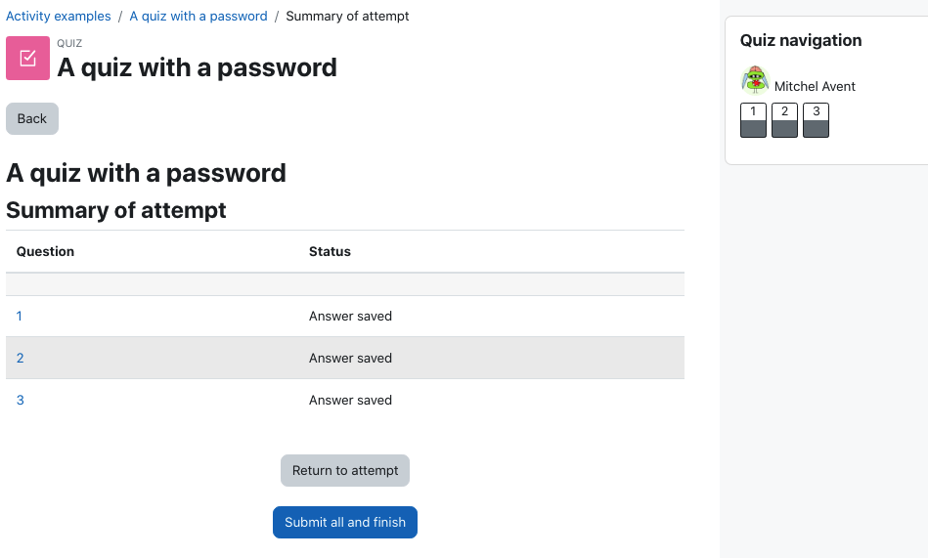Image resolution: width=928 pixels, height=558 pixels.
Task: Click the Question column header
Action: 46,251
